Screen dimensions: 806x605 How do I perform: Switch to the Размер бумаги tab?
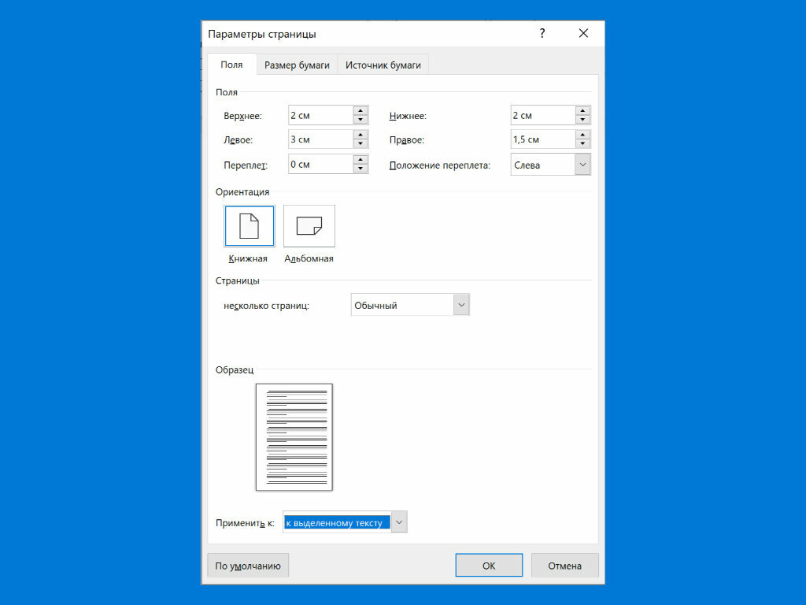coord(297,65)
